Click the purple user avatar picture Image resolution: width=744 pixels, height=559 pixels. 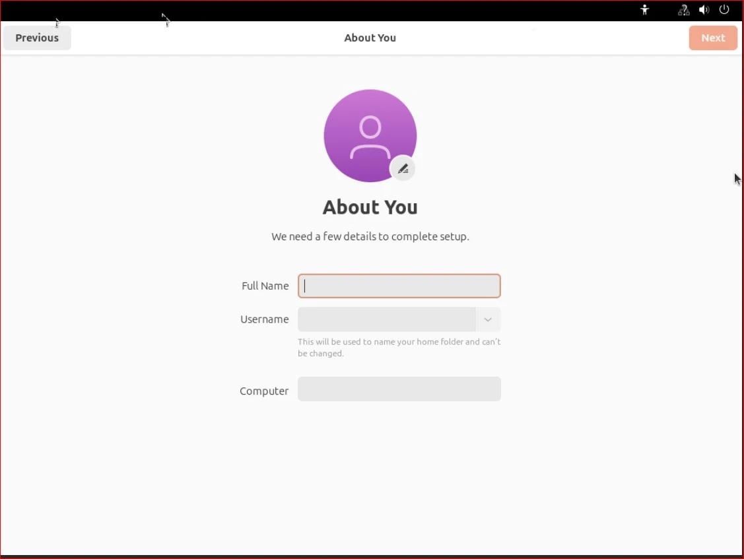click(x=370, y=136)
